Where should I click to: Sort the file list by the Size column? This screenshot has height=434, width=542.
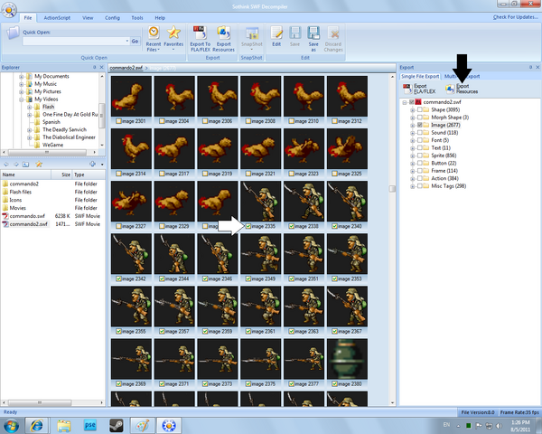(x=61, y=175)
